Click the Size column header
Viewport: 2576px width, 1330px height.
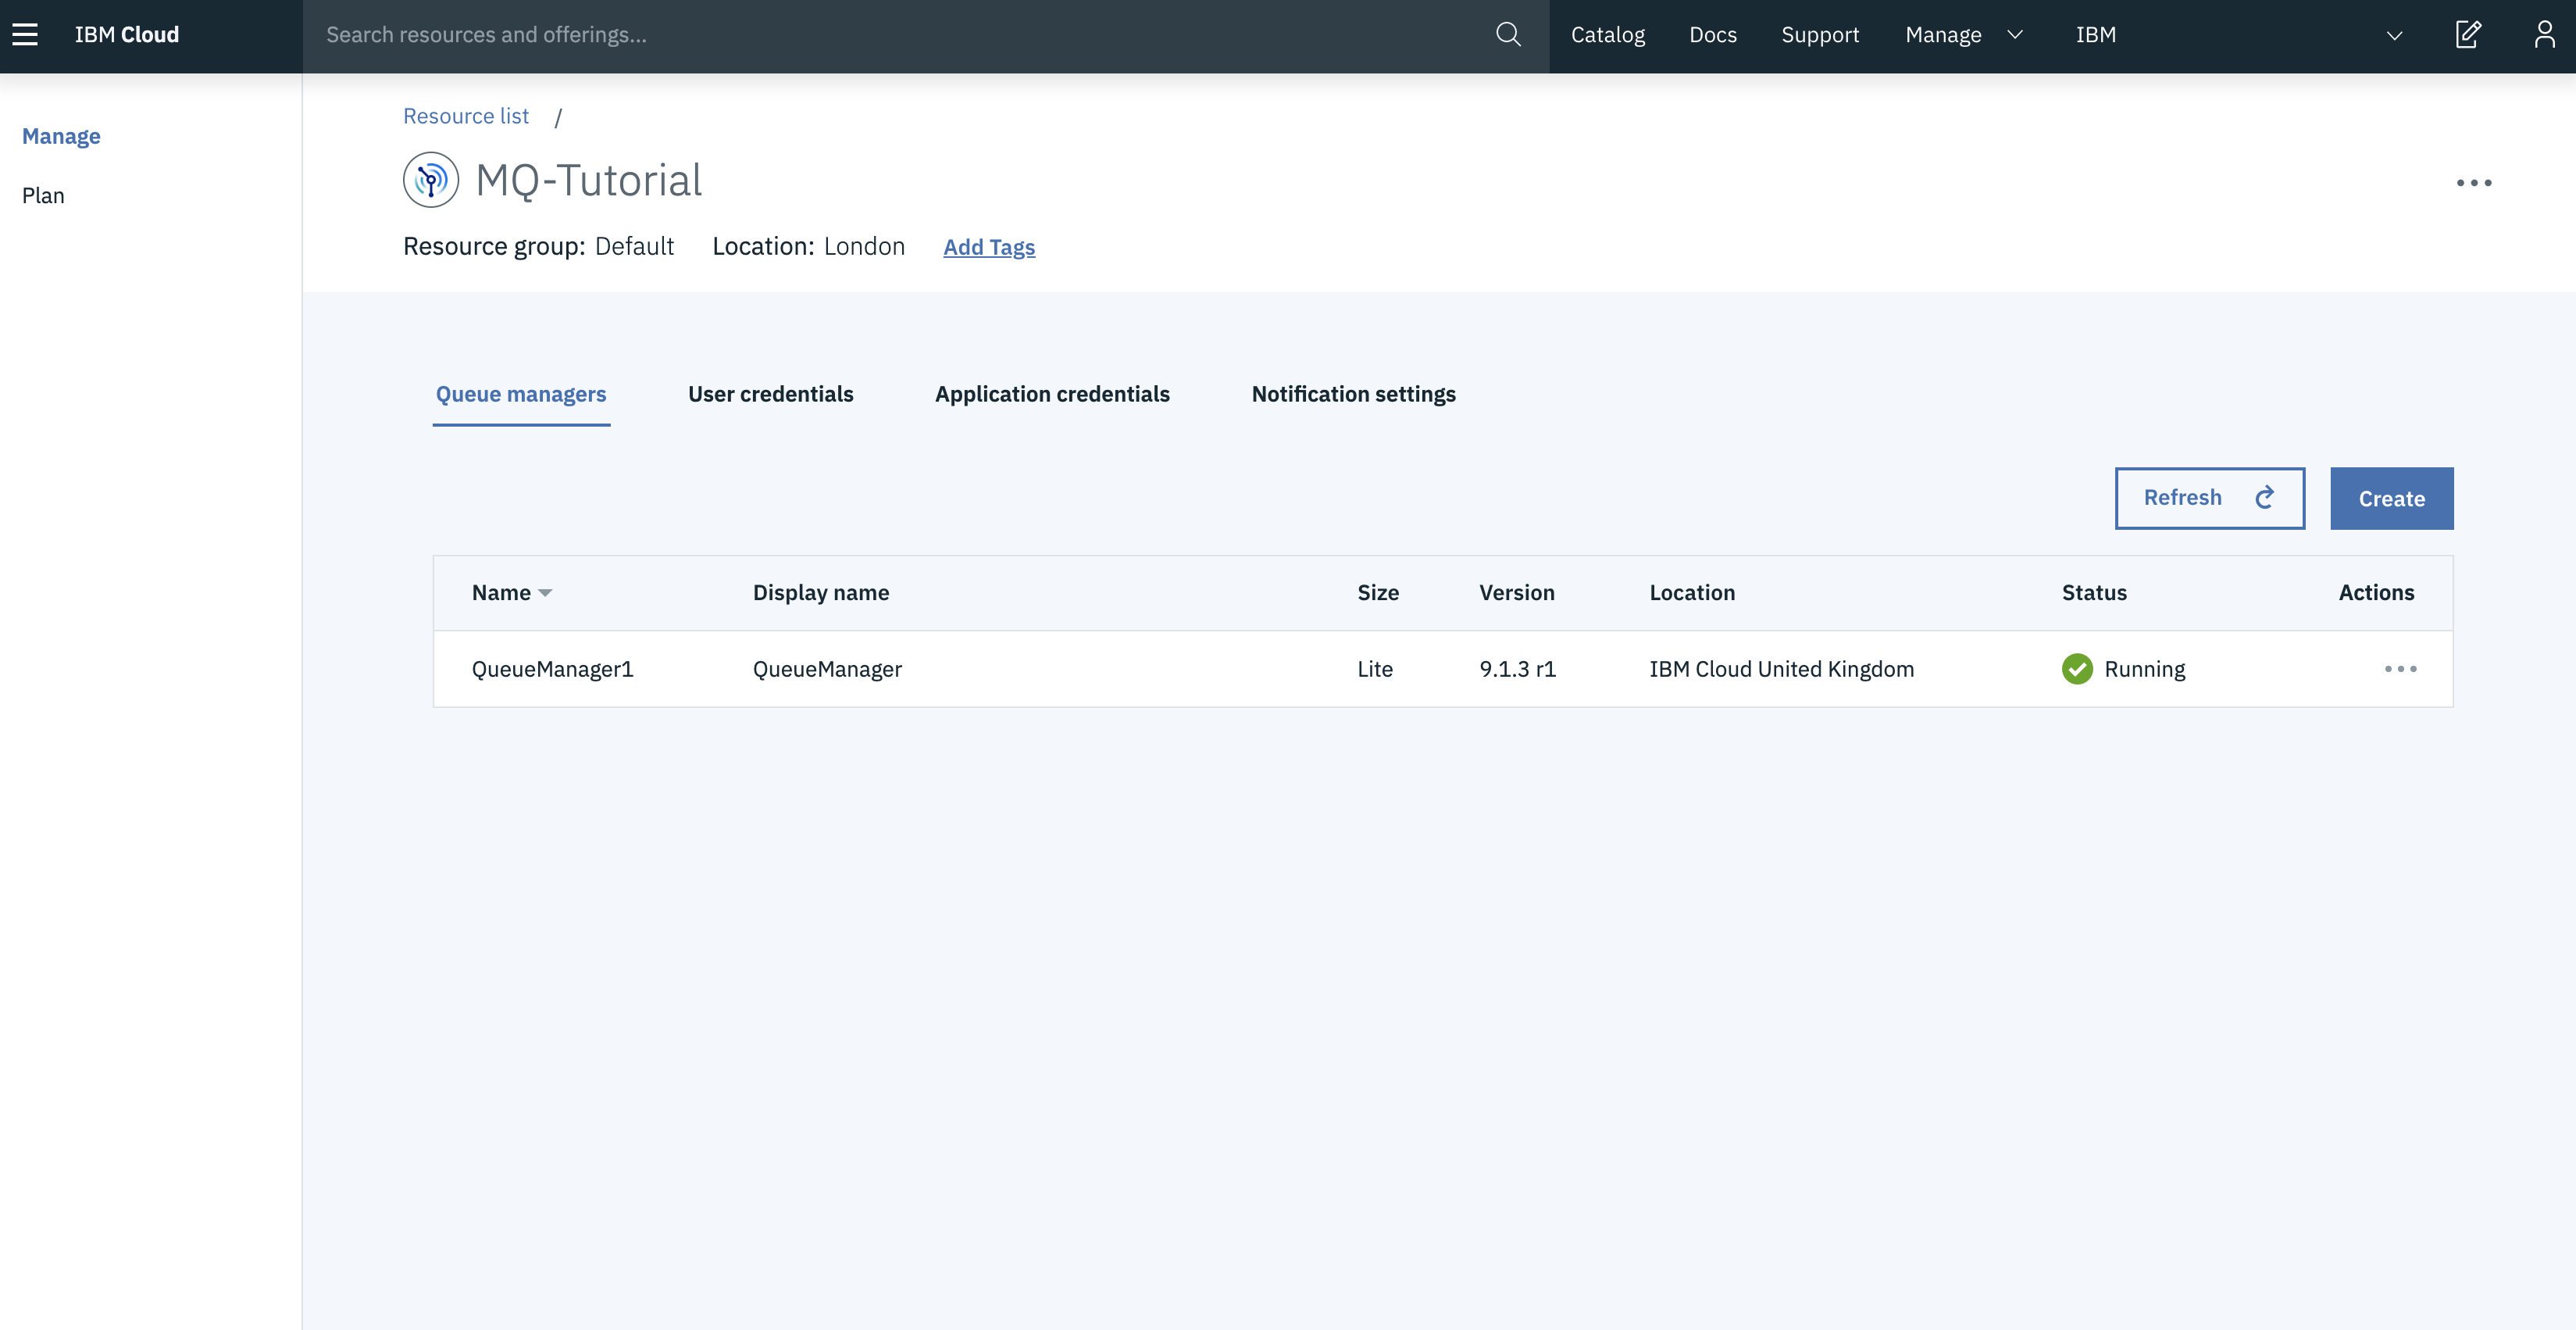point(1378,592)
